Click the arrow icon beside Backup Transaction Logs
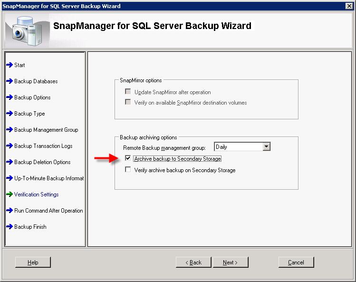The width and height of the screenshot is (356, 282). [x=10, y=146]
